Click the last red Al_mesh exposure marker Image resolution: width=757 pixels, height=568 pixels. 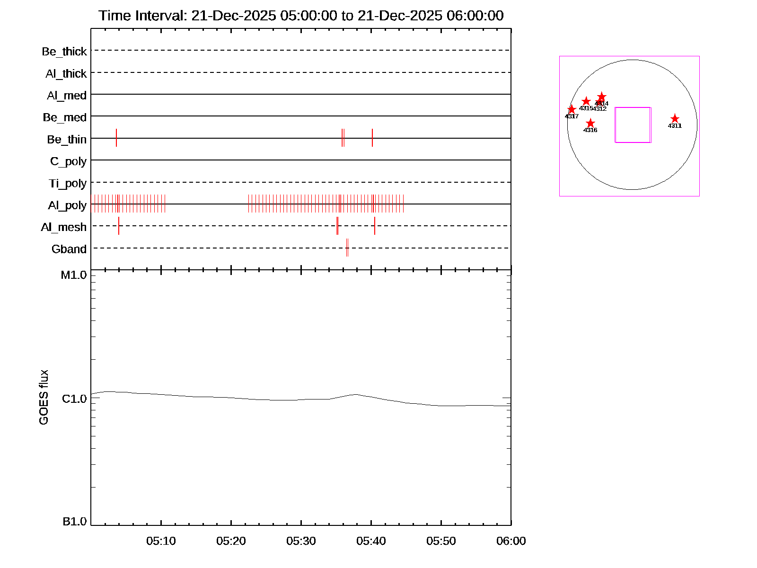pos(375,226)
